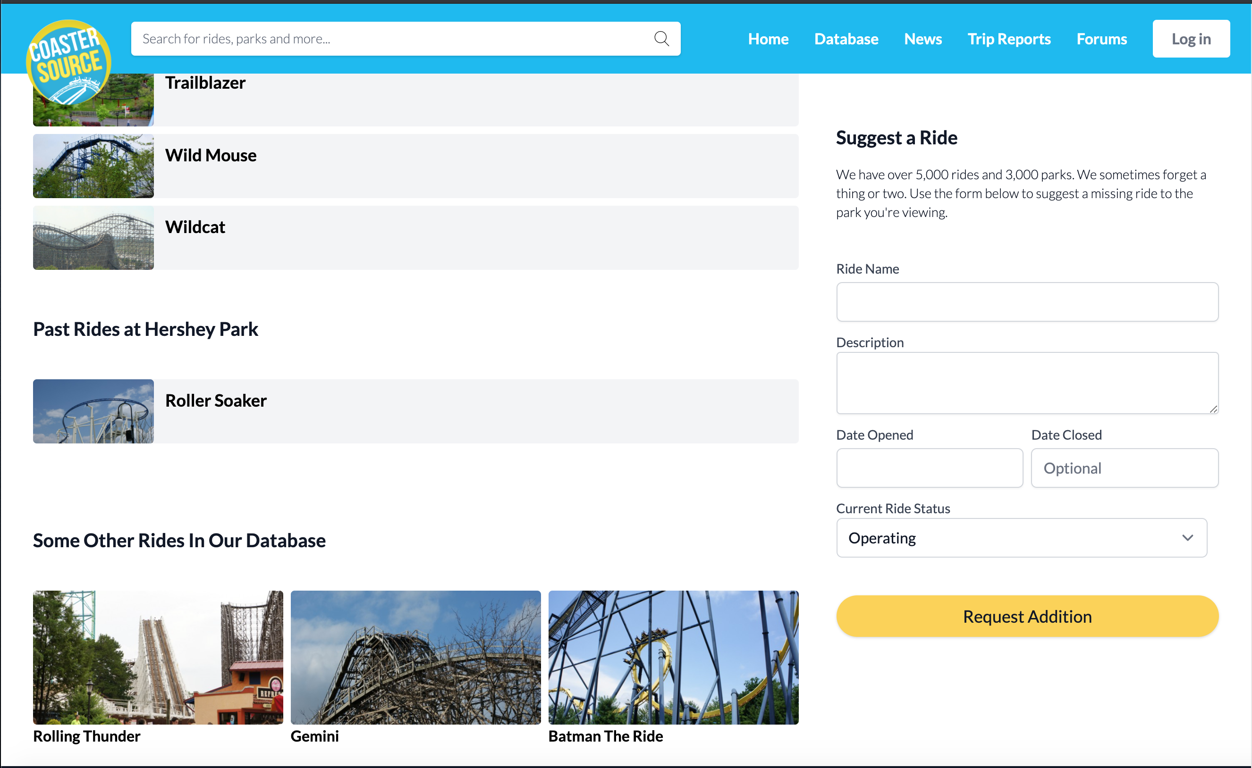Open the Gemini coaster photo
Screen dimensions: 1252x768
click(415, 657)
